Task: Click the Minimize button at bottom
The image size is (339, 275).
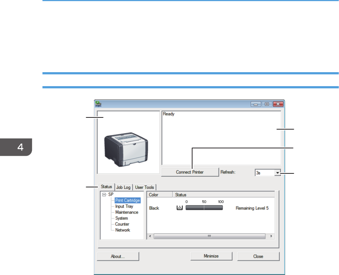Action: (x=211, y=256)
